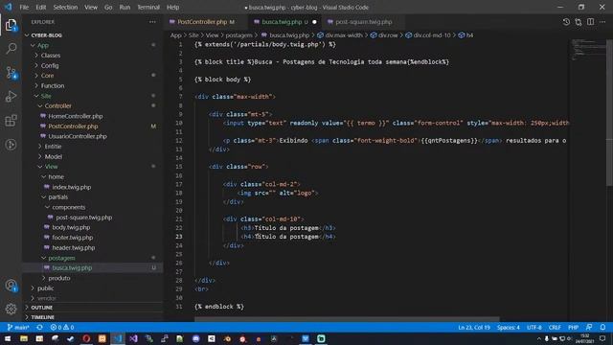Open header.twig.php file

click(74, 247)
